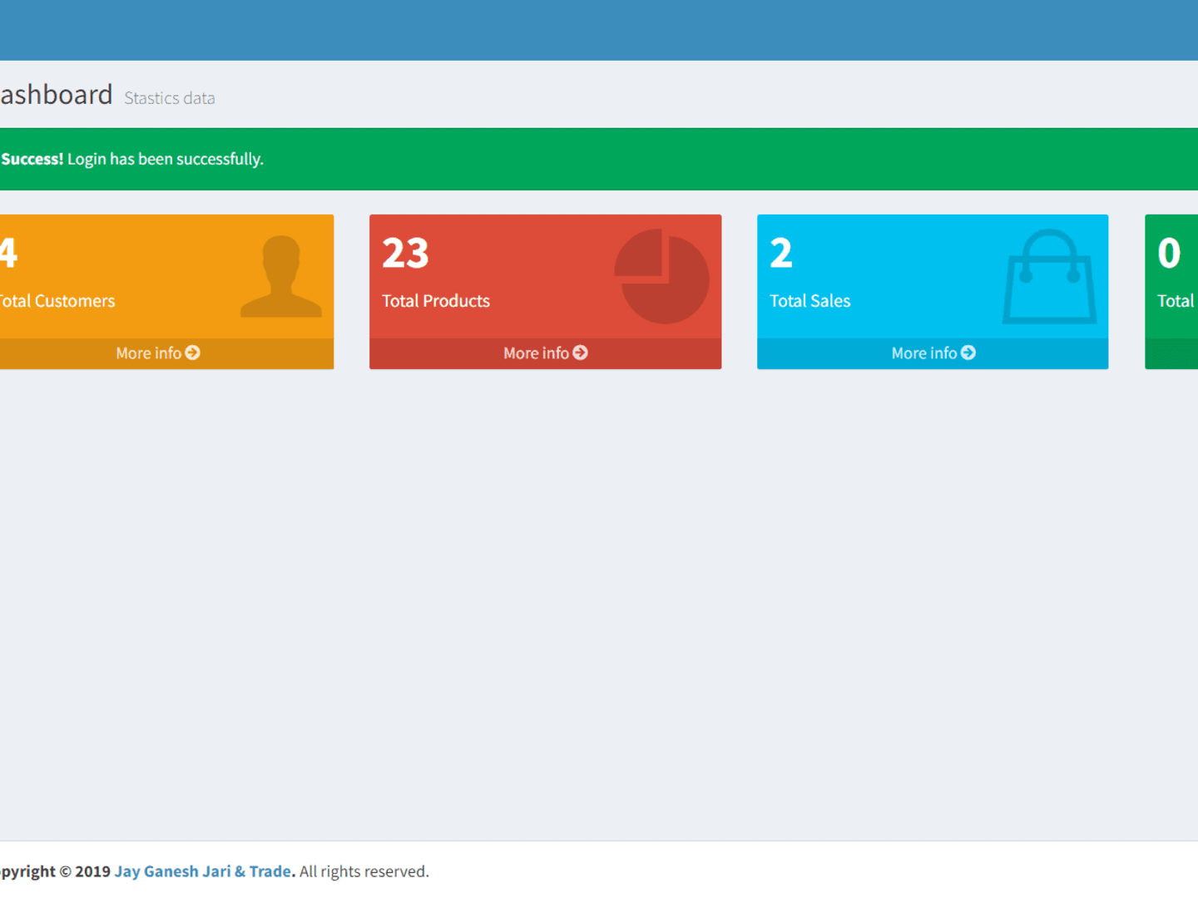Click 'All rights reserved.' footer text

click(364, 871)
